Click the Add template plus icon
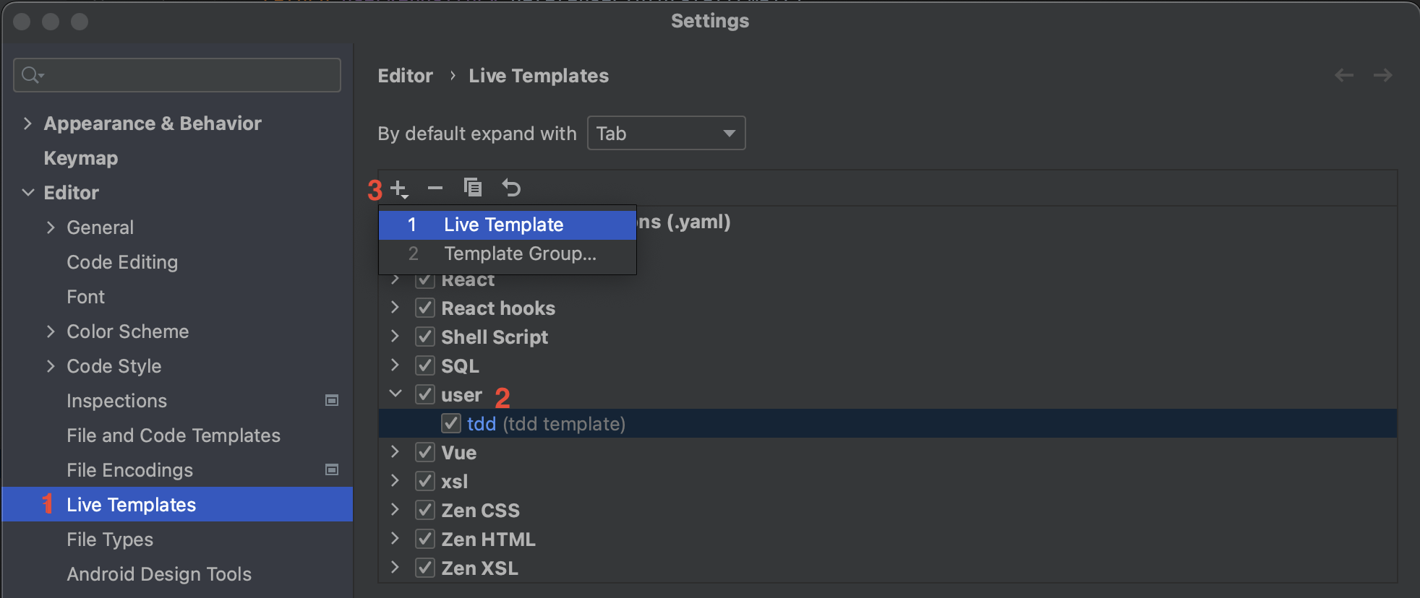 399,188
